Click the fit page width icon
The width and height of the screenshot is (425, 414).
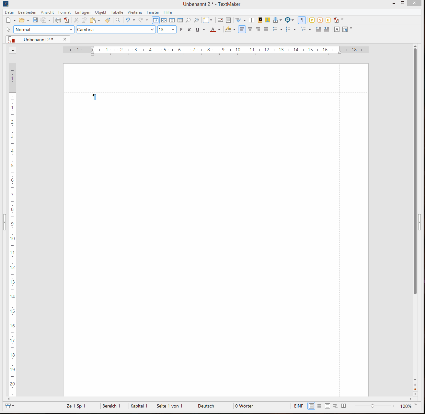tap(164, 20)
